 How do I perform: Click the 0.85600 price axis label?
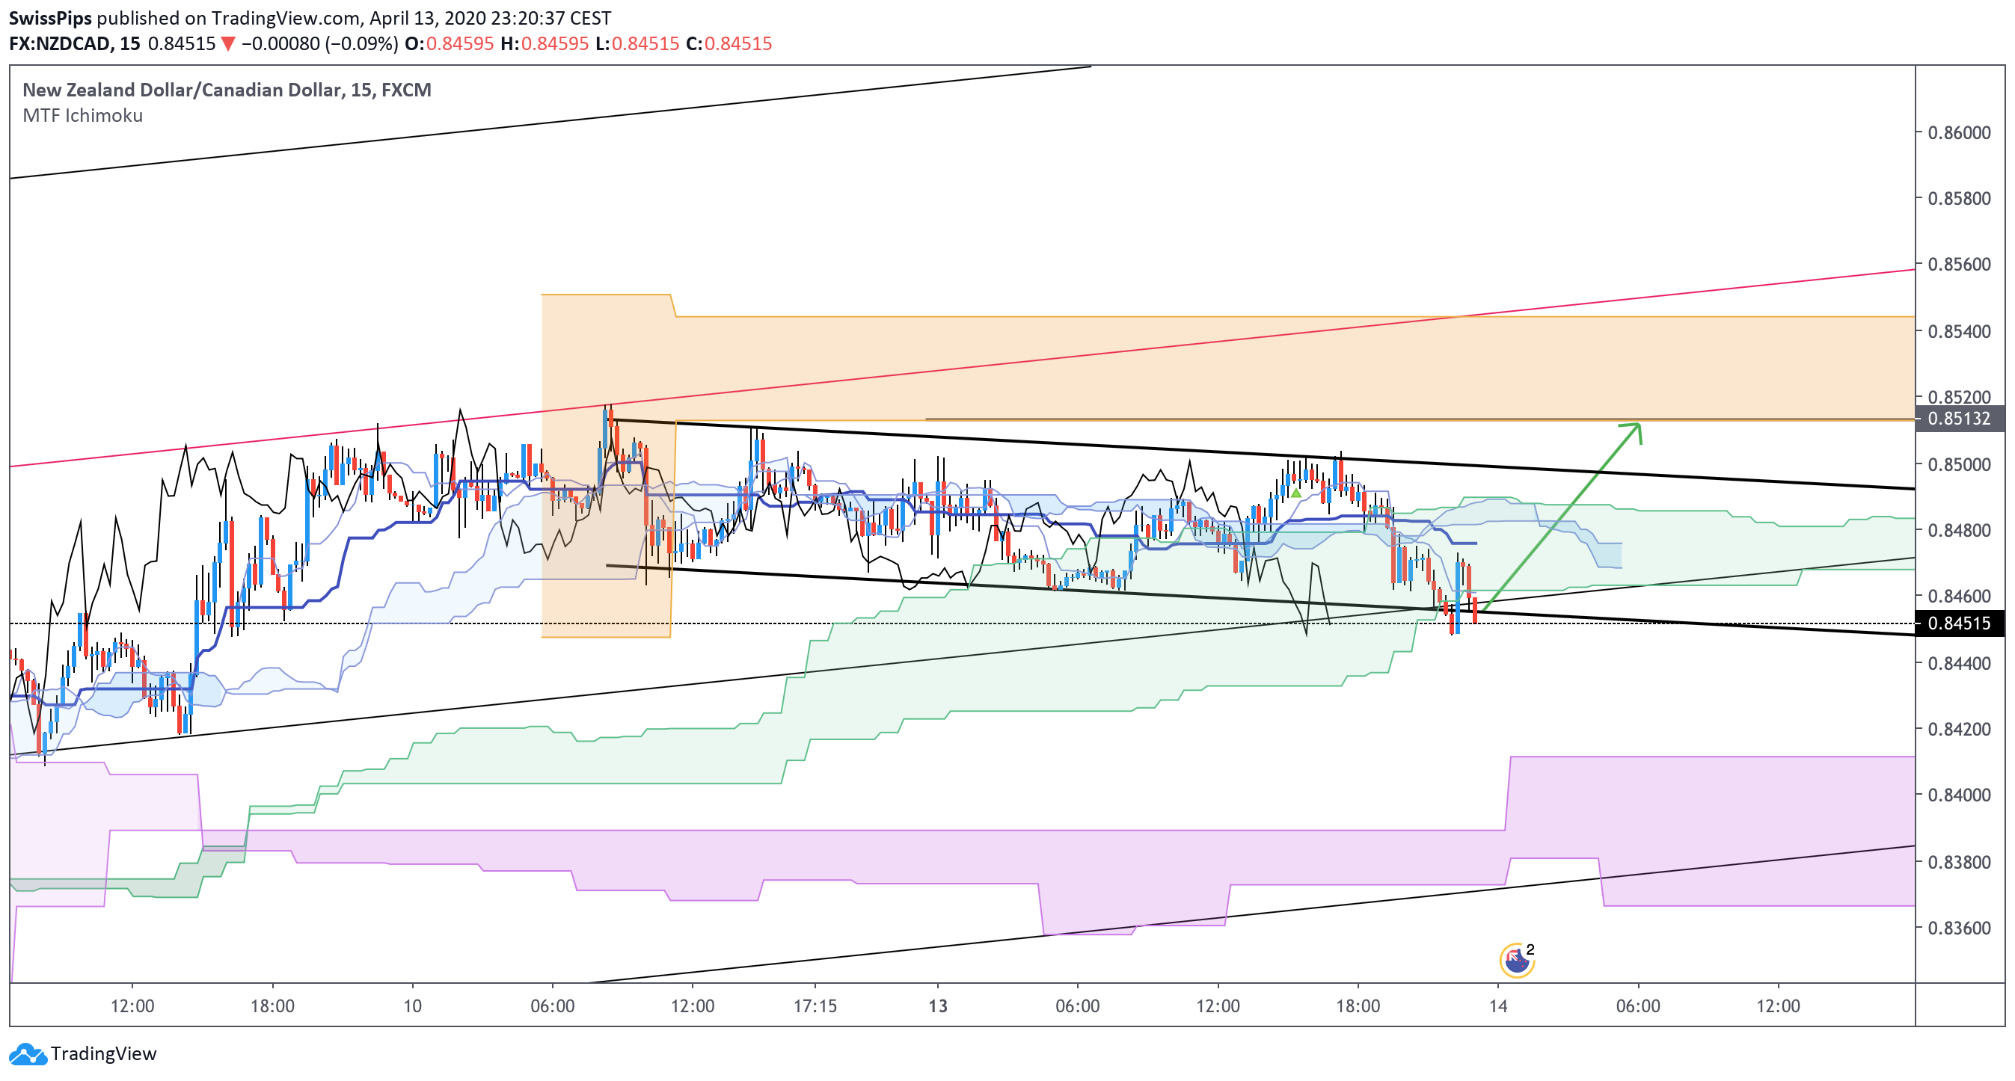[1960, 264]
